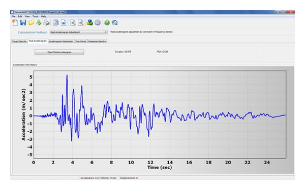The width and height of the screenshot is (305, 190).
Task: Click the peak of the acceleration plot
Action: (x=67, y=75)
